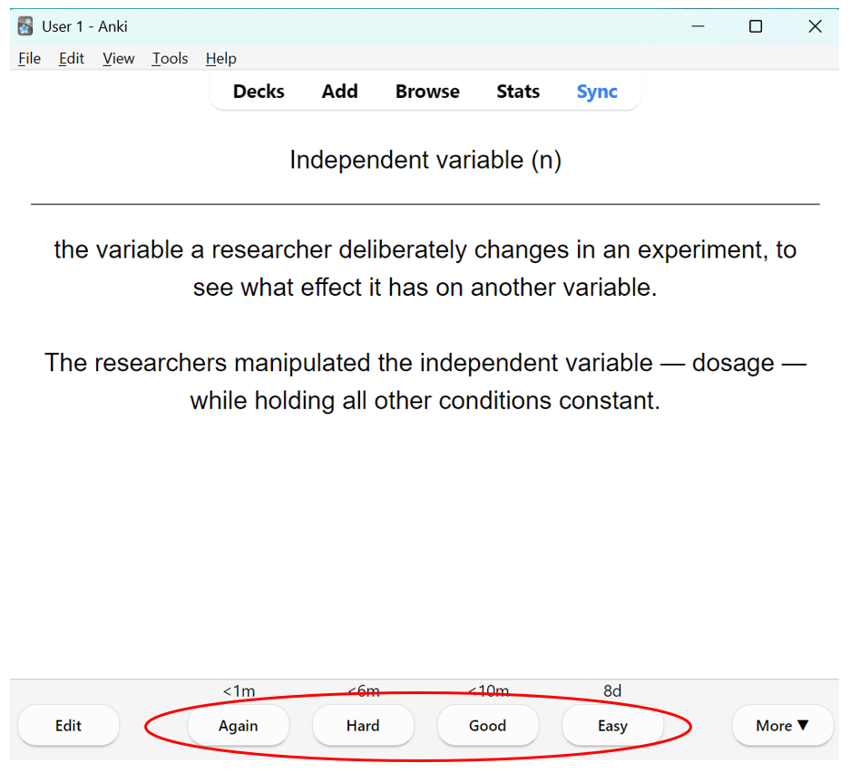850x773 pixels.
Task: Rate the card as Easy
Action: coord(612,725)
